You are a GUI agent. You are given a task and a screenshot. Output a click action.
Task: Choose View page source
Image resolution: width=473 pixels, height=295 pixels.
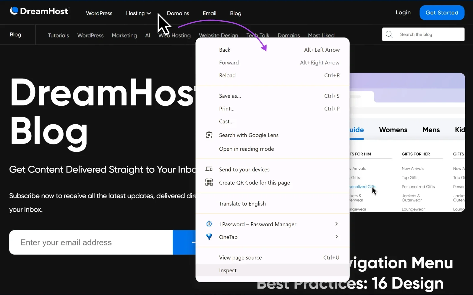(272, 257)
